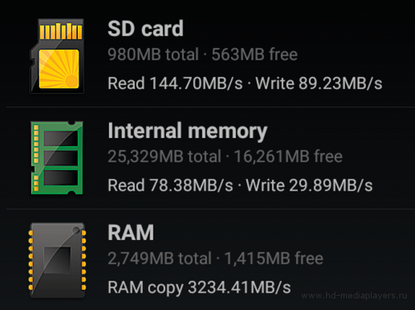Viewport: 415px width, 310px height.
Task: Click internal memory Read 78.38MB/s result
Action: [170, 185]
